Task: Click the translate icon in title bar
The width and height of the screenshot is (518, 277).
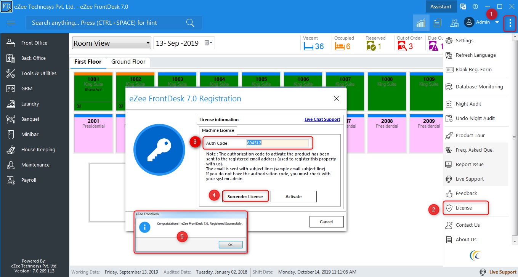Action: (x=463, y=6)
